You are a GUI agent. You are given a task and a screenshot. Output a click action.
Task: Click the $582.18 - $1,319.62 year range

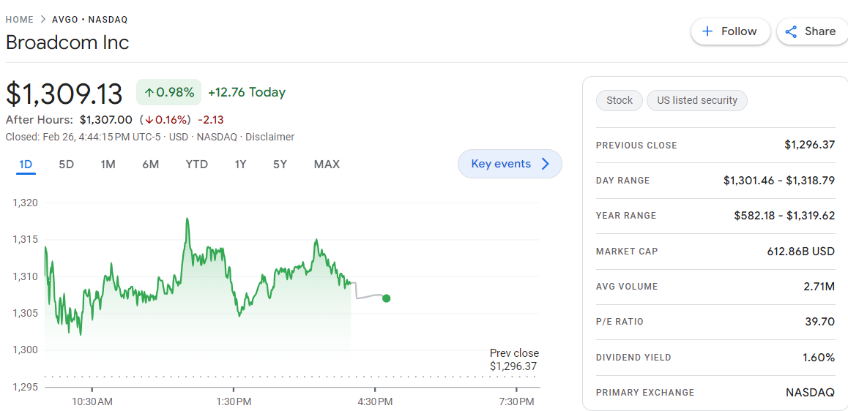point(784,216)
